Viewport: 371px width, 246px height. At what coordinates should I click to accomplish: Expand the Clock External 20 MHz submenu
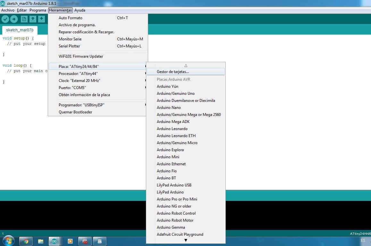(98, 81)
